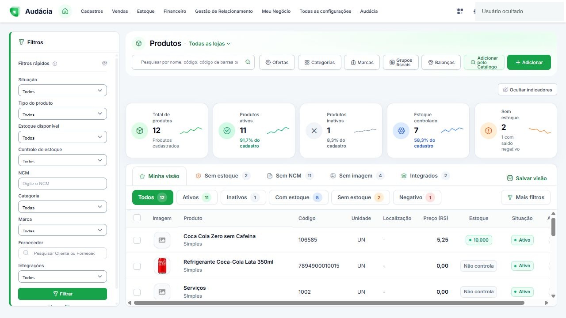Switch to the Sem NCM tab
Viewport: 566px width, 318px height.
[x=290, y=176]
